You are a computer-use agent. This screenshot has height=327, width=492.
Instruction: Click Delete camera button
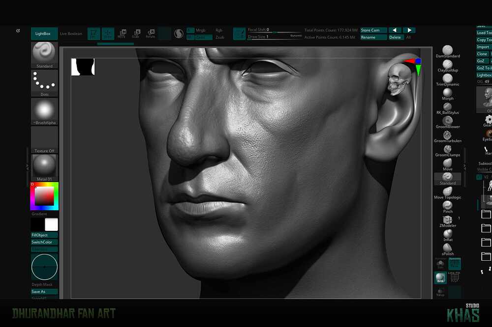pyautogui.click(x=396, y=37)
